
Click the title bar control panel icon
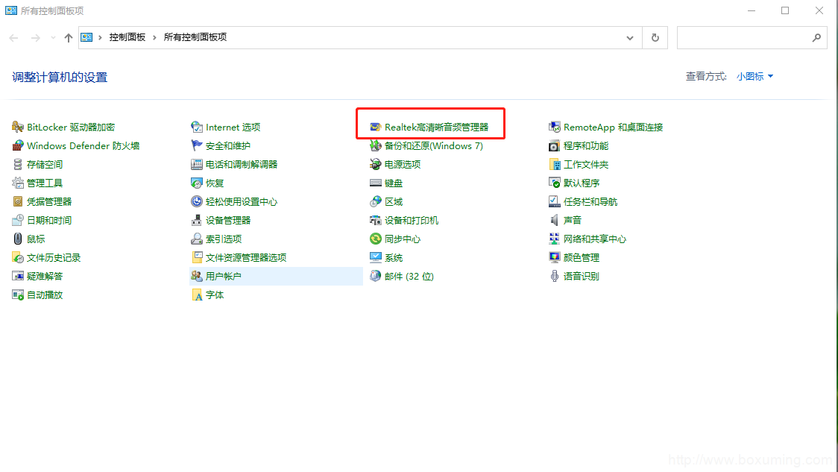pos(11,10)
